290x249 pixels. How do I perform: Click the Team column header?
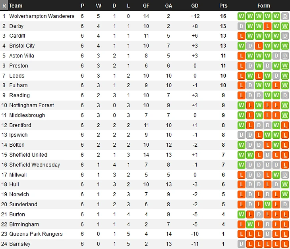click(x=16, y=6)
